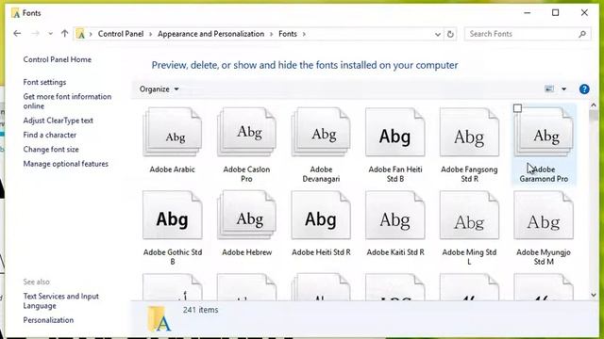Select the Adobe Fangsong Std R font icon
604x339 pixels.
[469, 132]
